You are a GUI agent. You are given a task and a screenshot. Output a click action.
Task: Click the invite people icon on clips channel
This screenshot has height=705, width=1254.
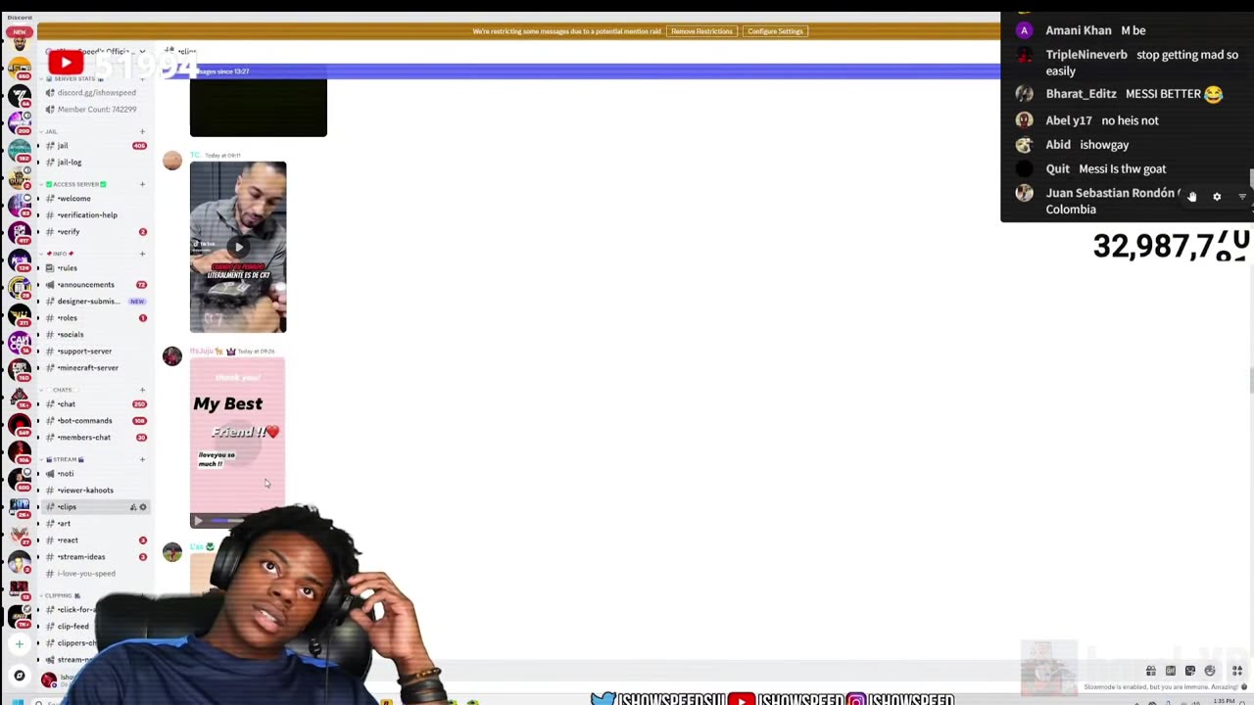133,507
